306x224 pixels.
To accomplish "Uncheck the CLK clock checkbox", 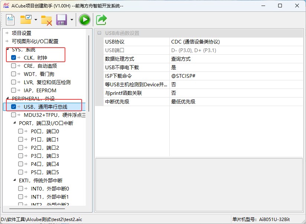I will (13, 57).
